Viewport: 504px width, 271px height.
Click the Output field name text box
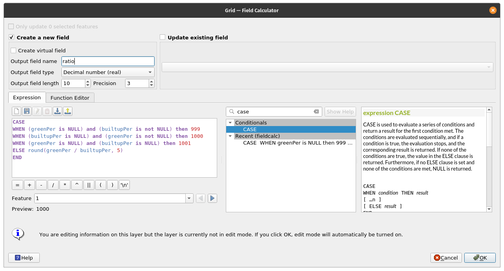(x=108, y=61)
